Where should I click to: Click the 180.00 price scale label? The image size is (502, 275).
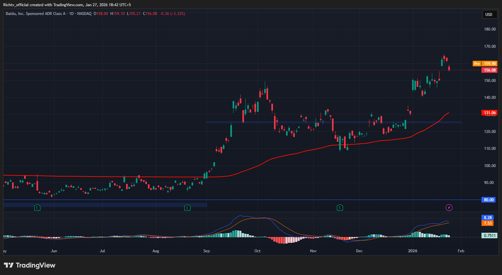pos(490,29)
